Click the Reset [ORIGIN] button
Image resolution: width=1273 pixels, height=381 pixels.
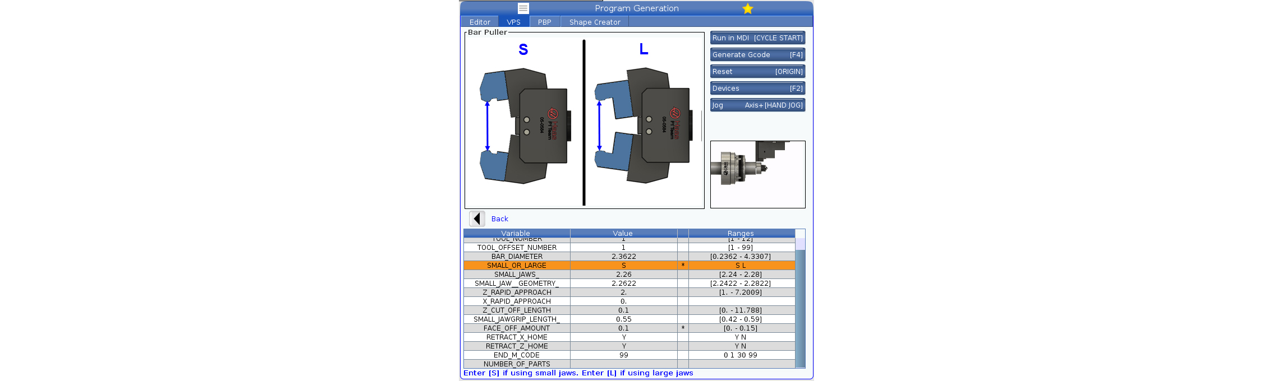pyautogui.click(x=757, y=72)
